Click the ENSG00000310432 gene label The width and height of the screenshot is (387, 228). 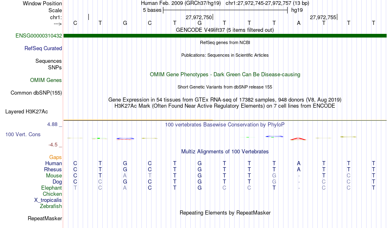39,35
